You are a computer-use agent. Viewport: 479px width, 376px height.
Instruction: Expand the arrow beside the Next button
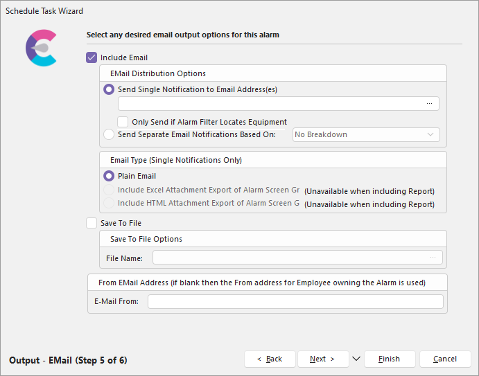(x=356, y=359)
